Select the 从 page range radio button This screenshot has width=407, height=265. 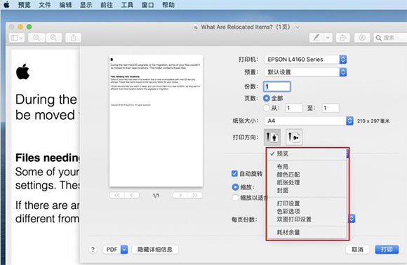click(267, 108)
